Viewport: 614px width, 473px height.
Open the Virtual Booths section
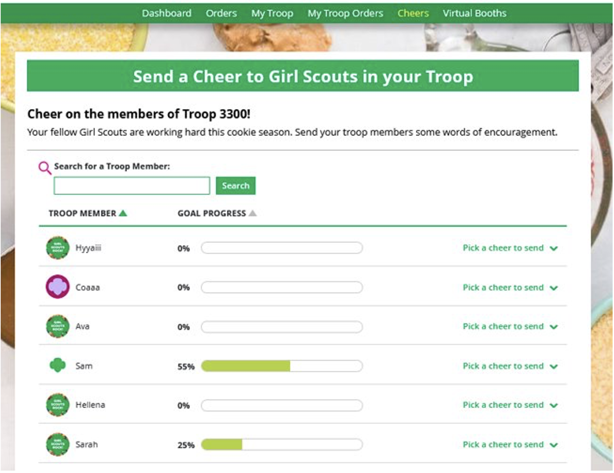pyautogui.click(x=474, y=13)
